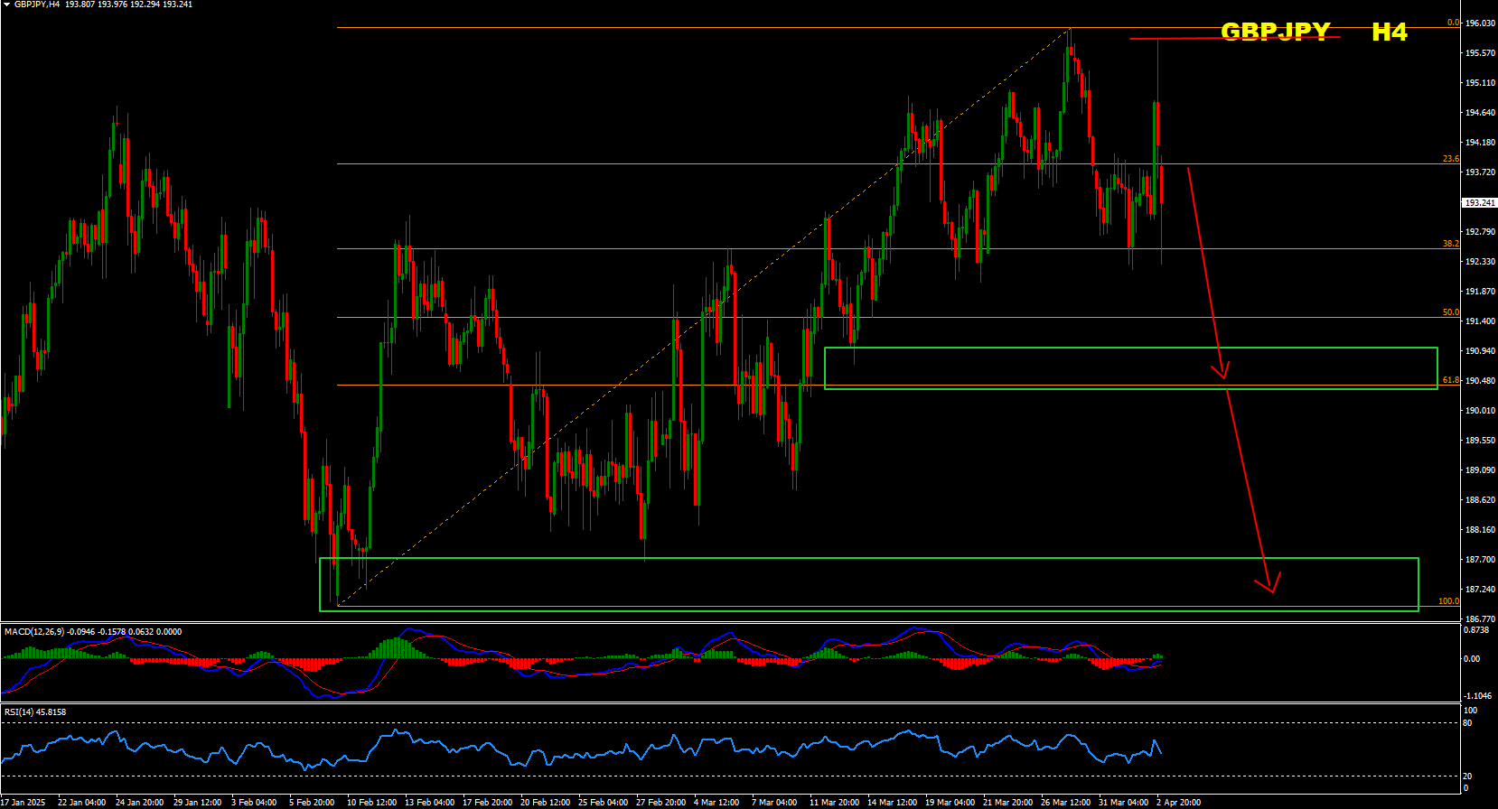This screenshot has width=1498, height=809.
Task: Click the Fibonacci 38.2 level label
Action: pyautogui.click(x=1450, y=244)
